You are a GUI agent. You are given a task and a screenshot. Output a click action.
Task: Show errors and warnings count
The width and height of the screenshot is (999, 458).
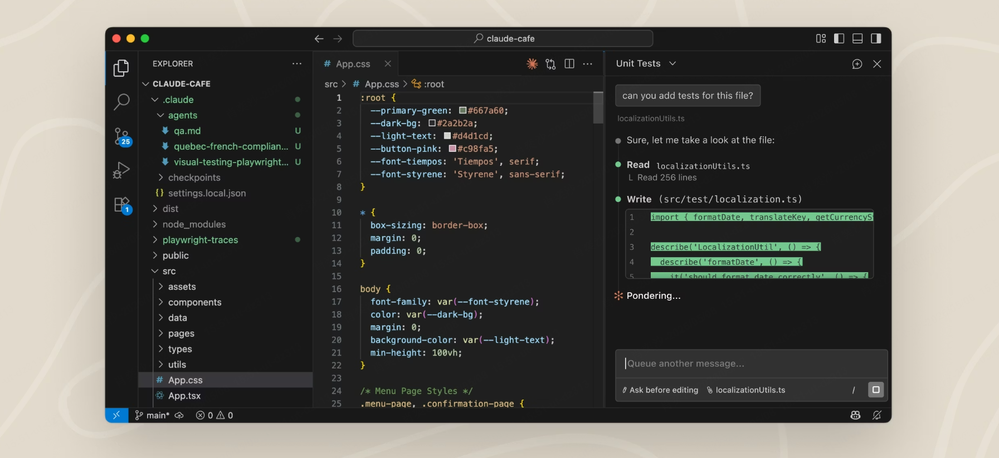(x=215, y=415)
